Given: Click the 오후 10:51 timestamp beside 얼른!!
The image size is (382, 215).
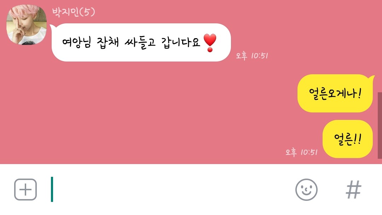Looking at the screenshot, I should [x=301, y=152].
